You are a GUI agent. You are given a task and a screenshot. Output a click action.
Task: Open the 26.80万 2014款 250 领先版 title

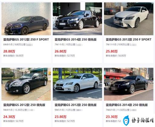point(76,40)
